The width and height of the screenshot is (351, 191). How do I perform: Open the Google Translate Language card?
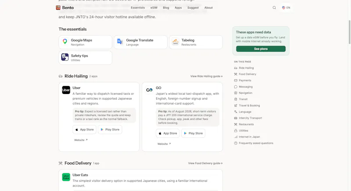[x=140, y=42]
